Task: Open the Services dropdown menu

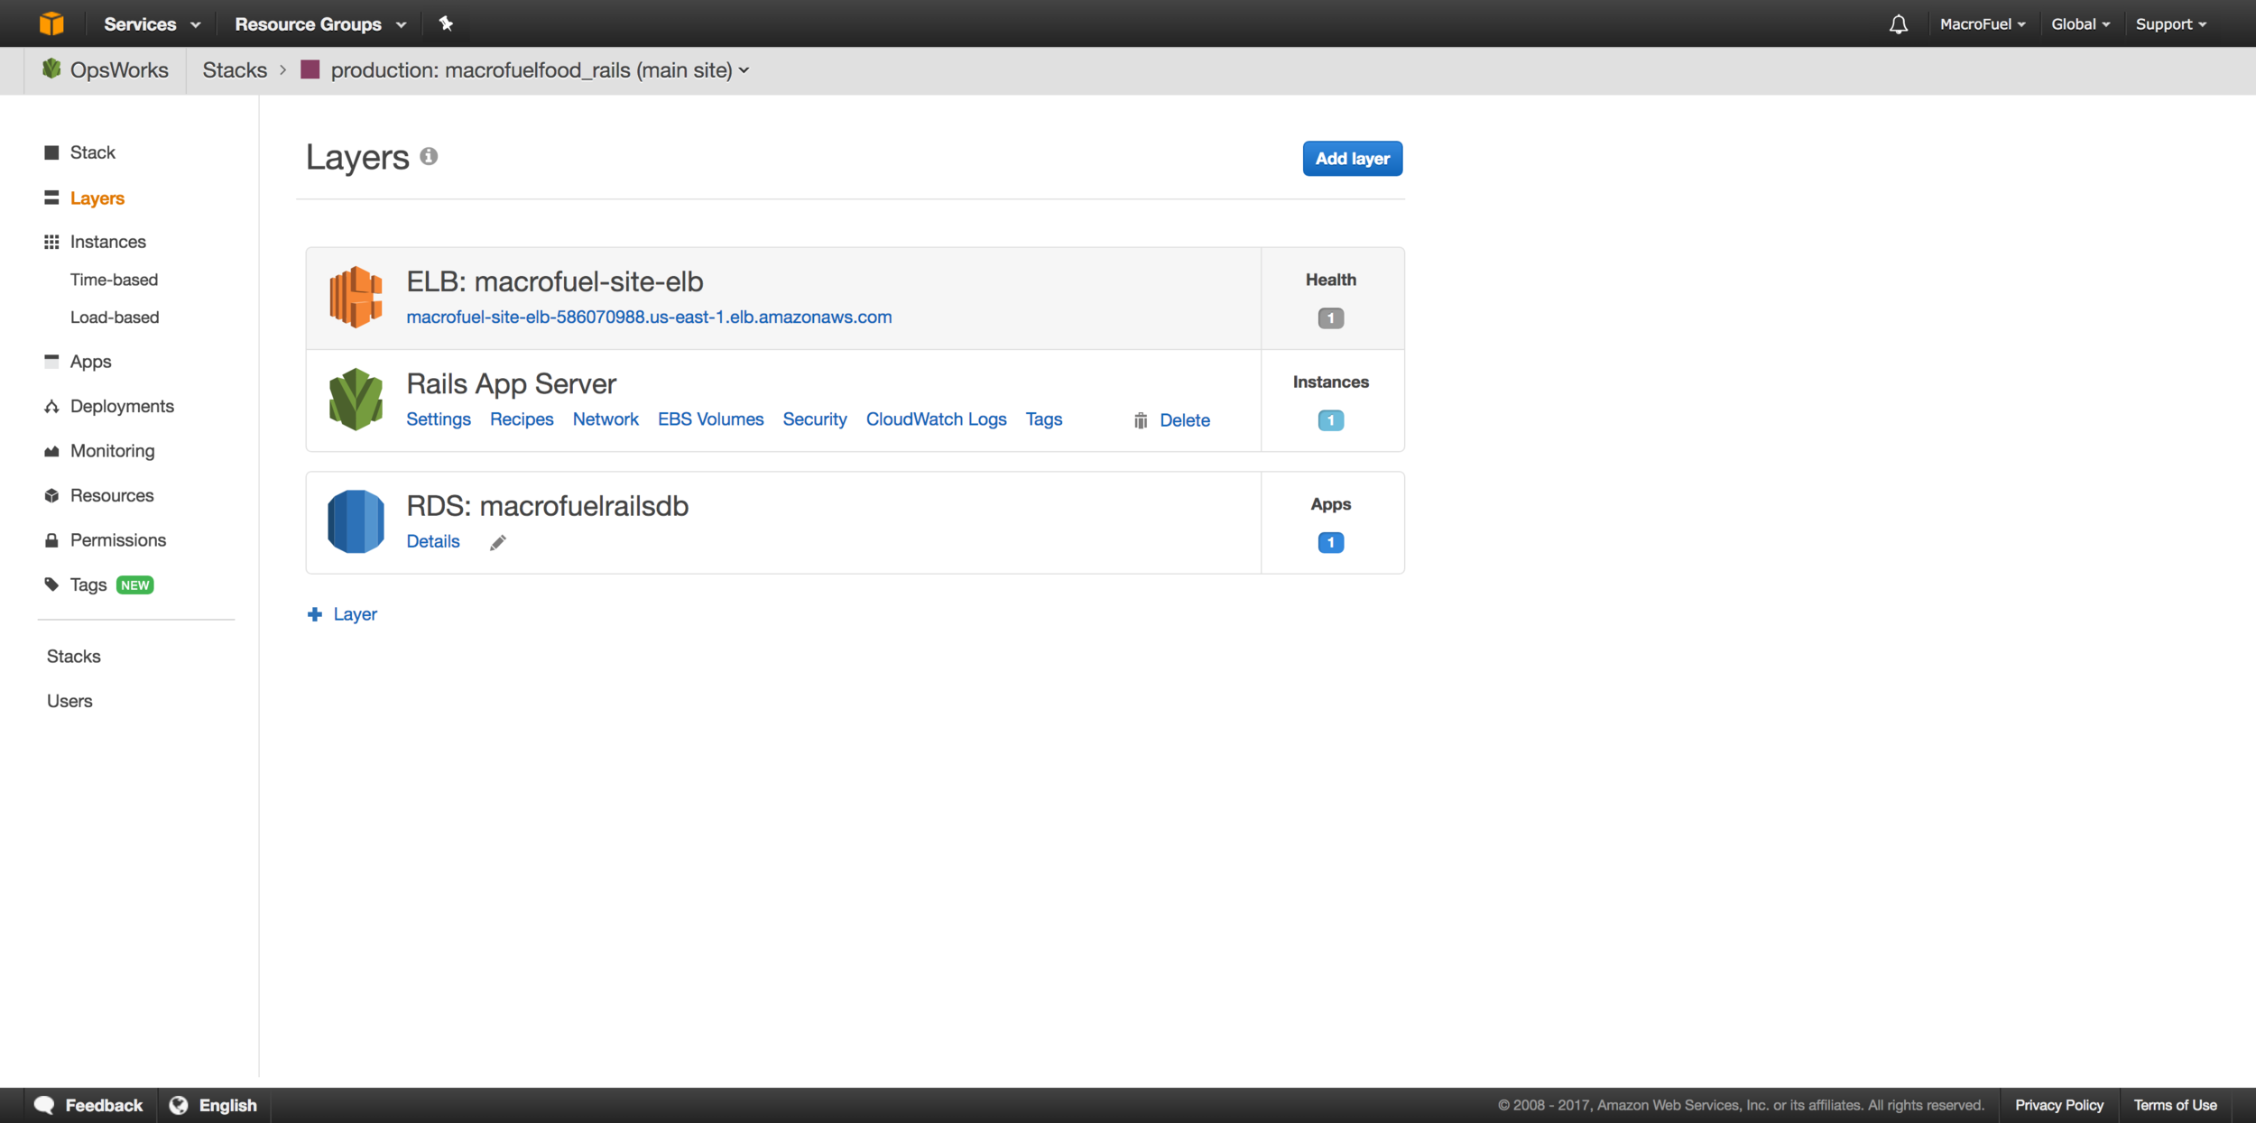Action: click(152, 24)
